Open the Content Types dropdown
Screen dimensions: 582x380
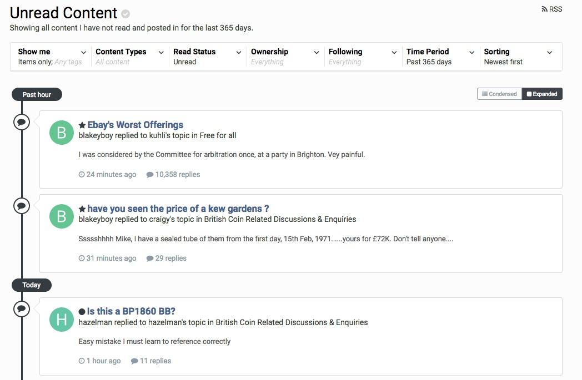point(130,57)
